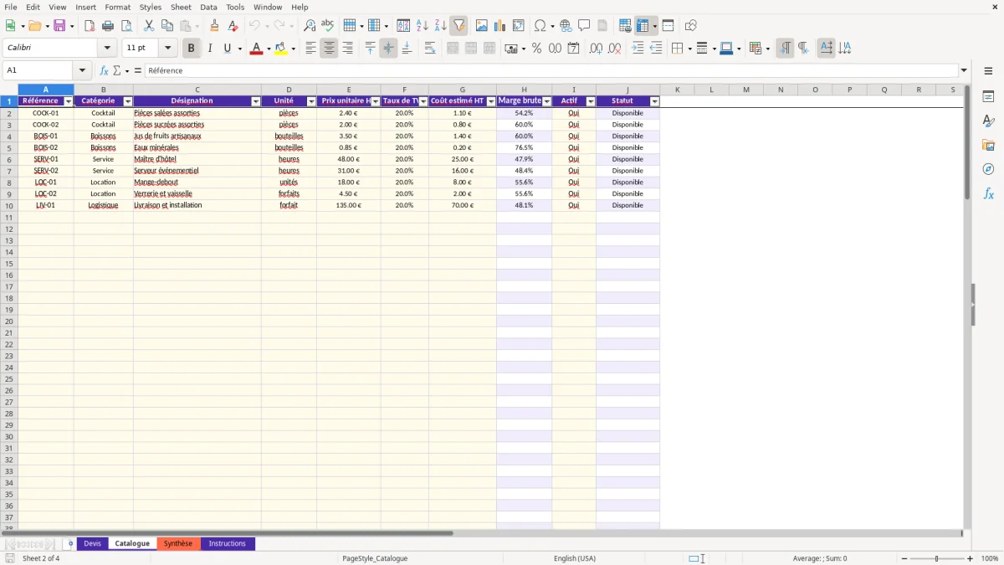Open the Statut column filter dropdown
The width and height of the screenshot is (1004, 565).
pos(654,101)
